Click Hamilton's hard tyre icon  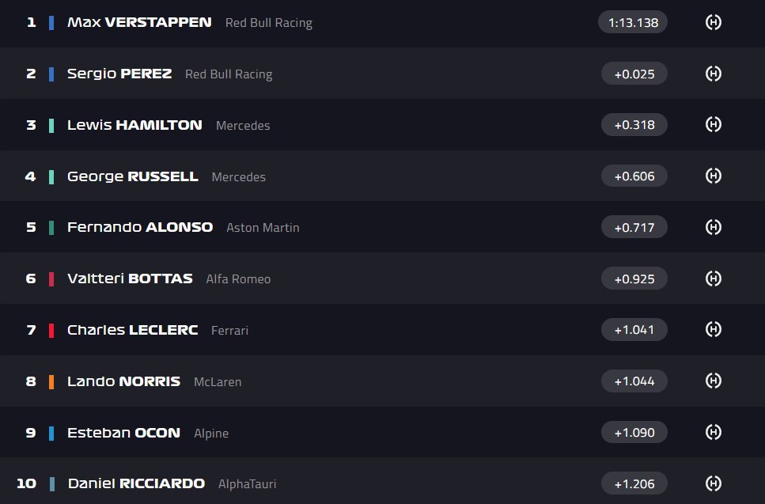pos(713,125)
